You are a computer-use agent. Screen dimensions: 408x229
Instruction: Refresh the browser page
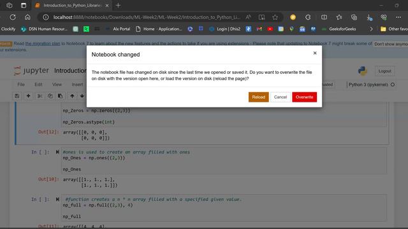click(13, 17)
